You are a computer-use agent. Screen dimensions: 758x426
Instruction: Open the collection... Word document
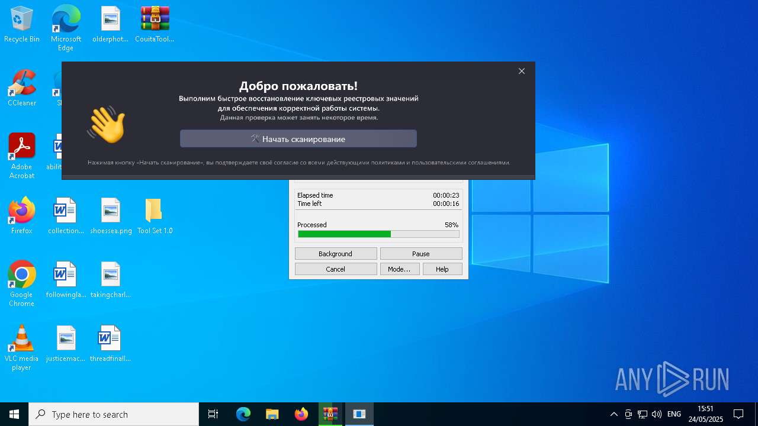66,217
